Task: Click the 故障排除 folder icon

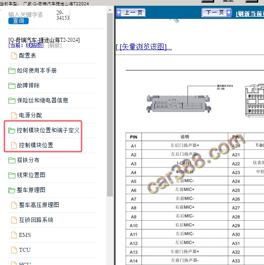Action: [x=12, y=86]
